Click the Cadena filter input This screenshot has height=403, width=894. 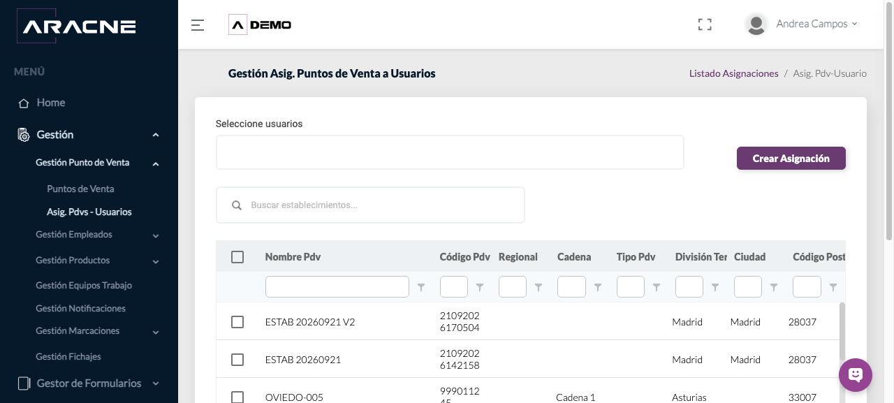tap(571, 287)
